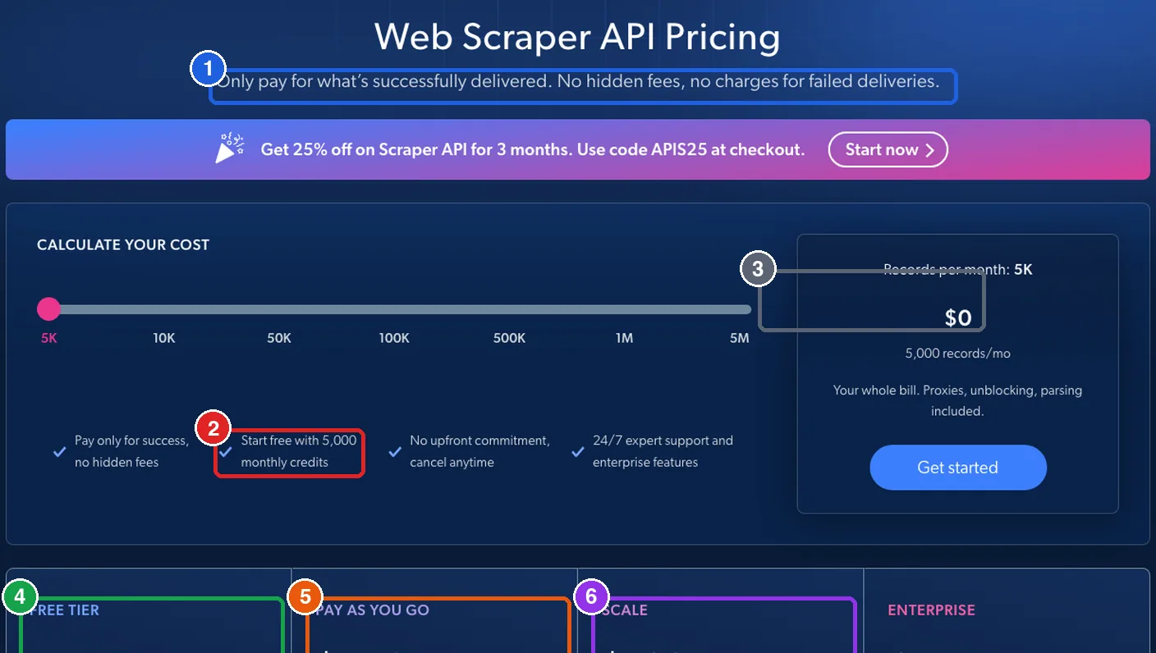Click the Enterprise plan heading
The width and height of the screenshot is (1156, 653).
[x=931, y=610]
